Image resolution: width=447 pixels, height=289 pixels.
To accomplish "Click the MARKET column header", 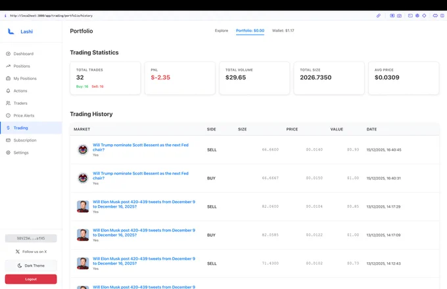I will coord(82,129).
